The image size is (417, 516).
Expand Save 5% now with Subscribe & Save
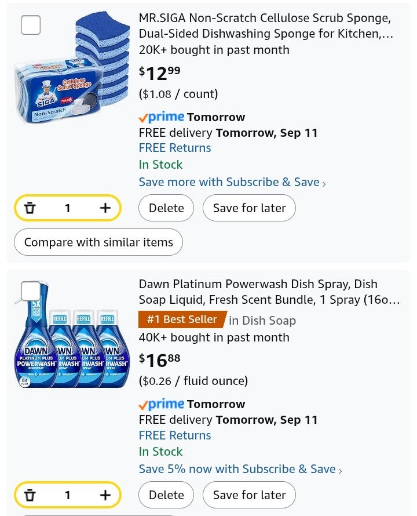240,469
